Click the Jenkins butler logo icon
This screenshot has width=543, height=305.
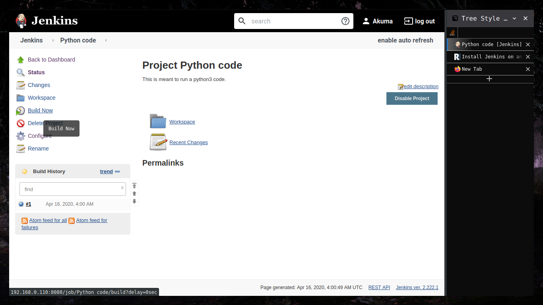[x=21, y=21]
